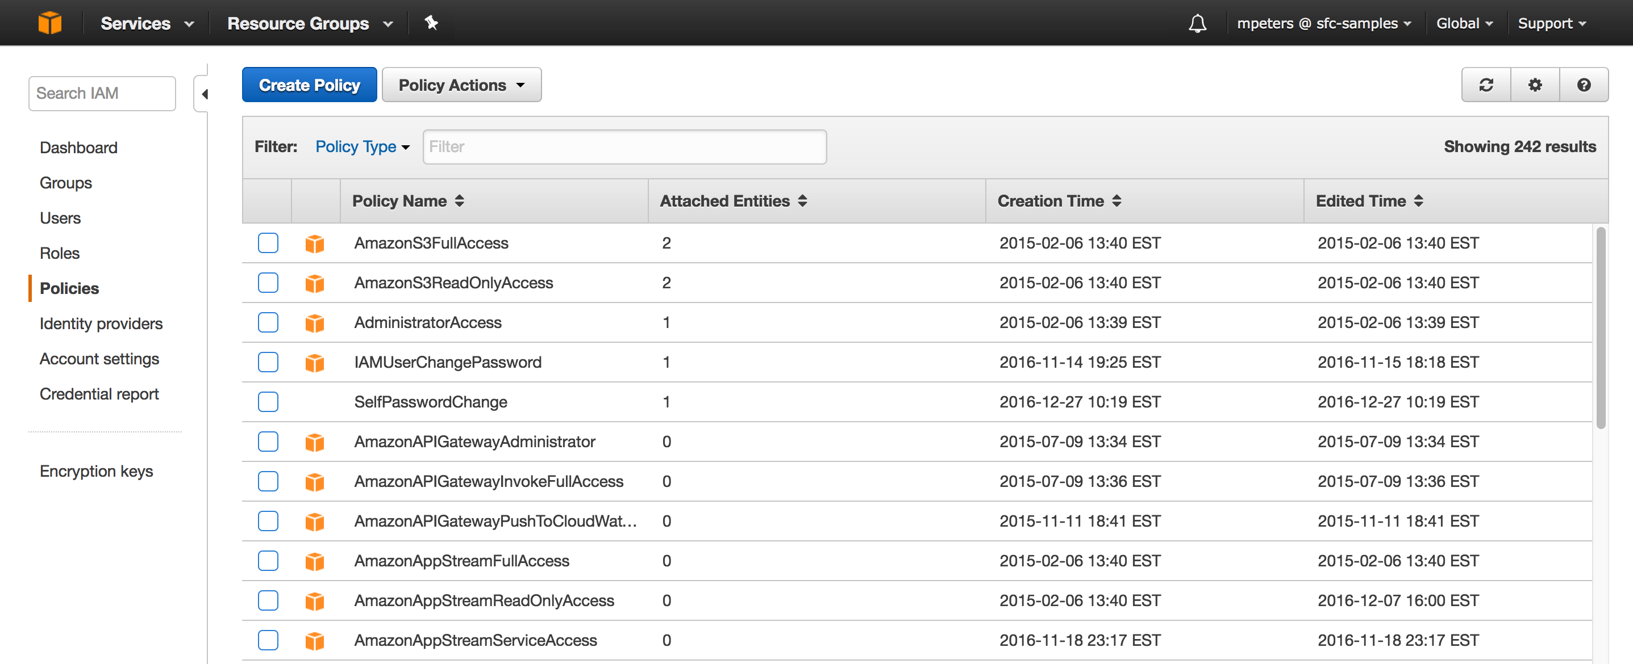1633x664 pixels.
Task: Collapse the sidebar navigation arrow
Action: click(x=204, y=94)
